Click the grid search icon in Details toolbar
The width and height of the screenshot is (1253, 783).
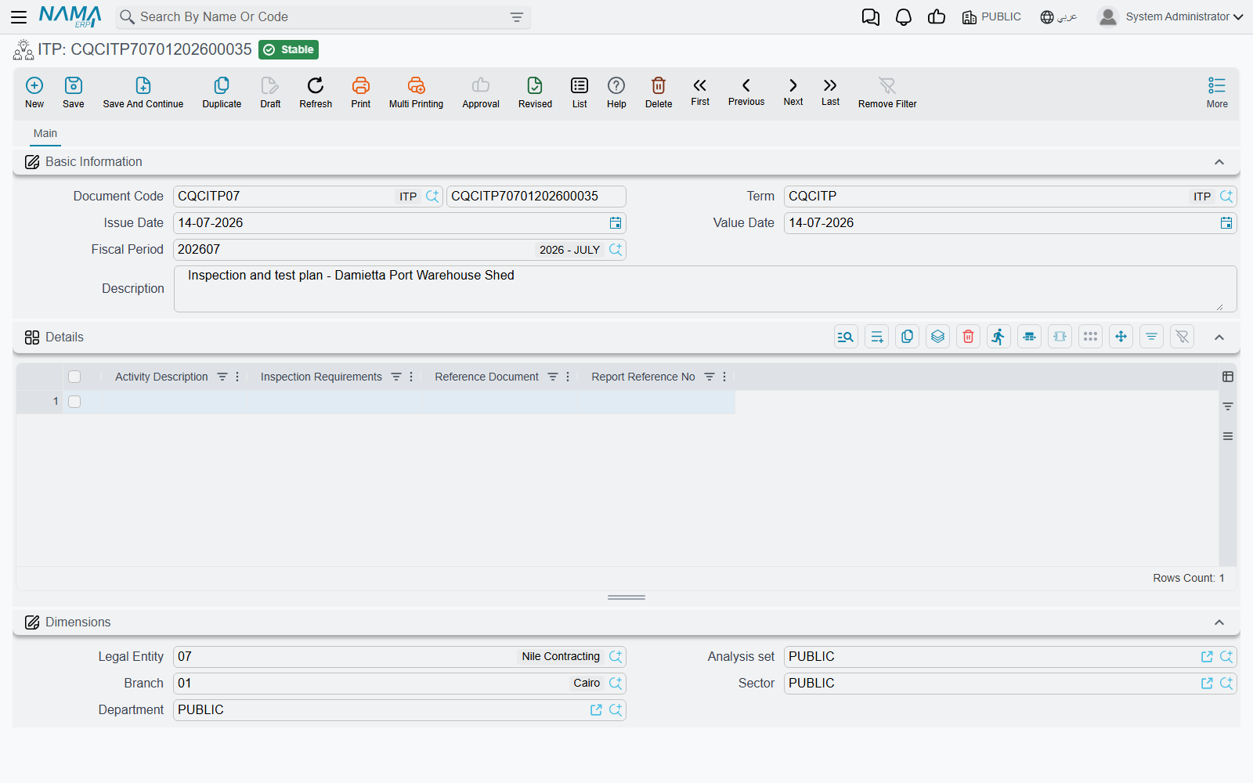(x=846, y=337)
